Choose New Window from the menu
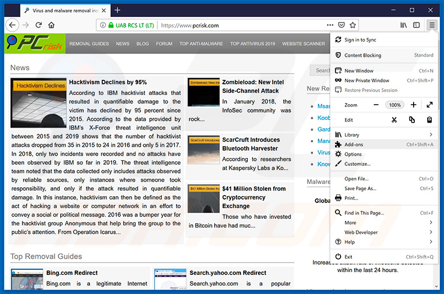Screen dimensions: 444x294 click(384, 71)
